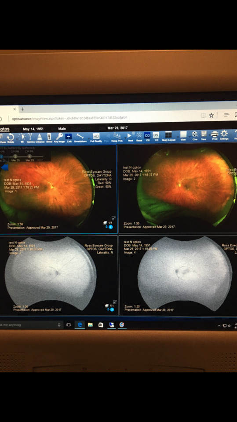
Task: Expand the Hanging Protocol dropdown arrow
Action: pos(125,138)
